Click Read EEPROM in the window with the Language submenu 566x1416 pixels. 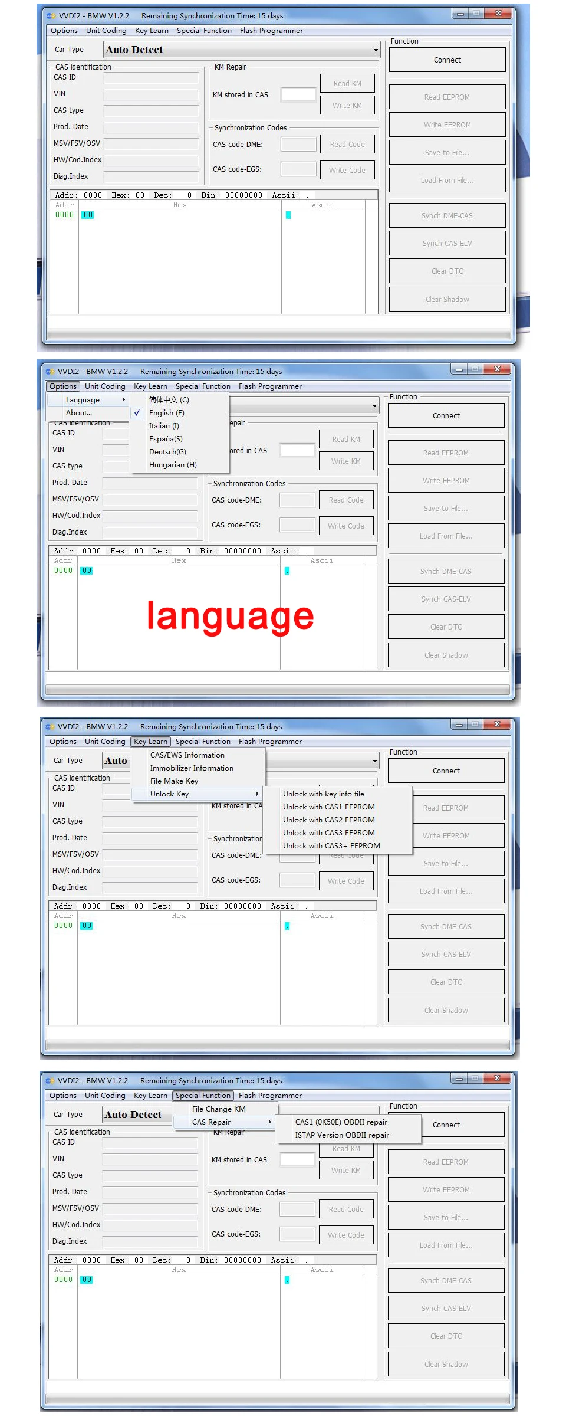point(446,453)
